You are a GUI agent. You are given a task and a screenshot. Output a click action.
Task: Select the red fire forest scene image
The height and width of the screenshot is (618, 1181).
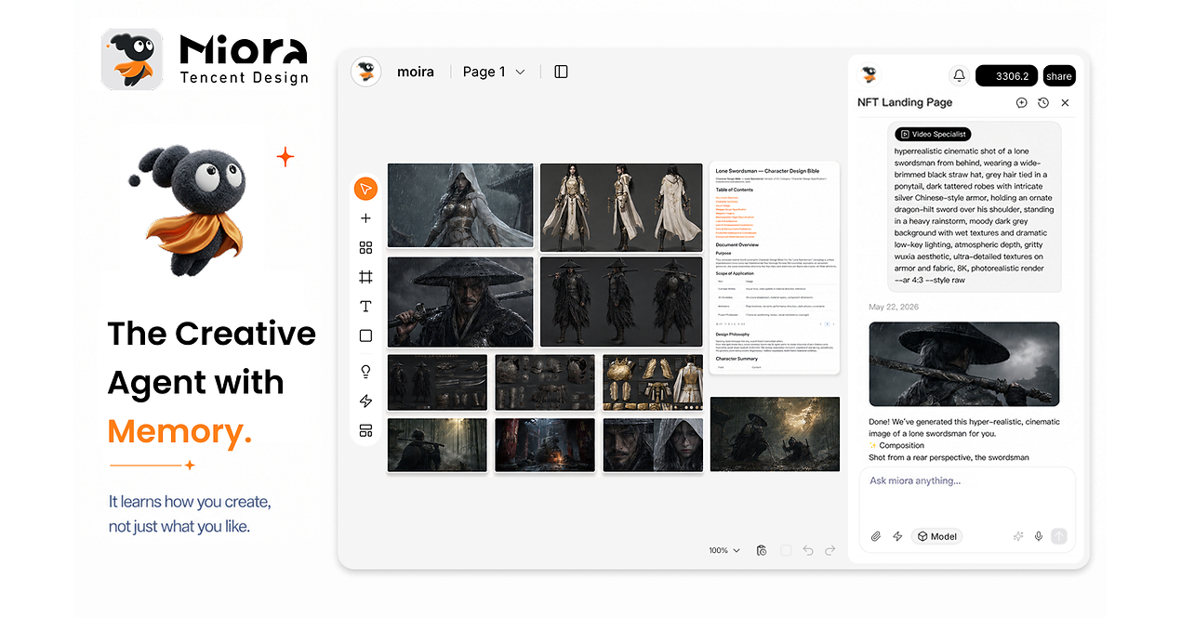545,445
